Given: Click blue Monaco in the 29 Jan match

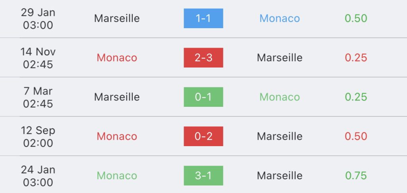Looking at the screenshot, I should coord(279,18).
